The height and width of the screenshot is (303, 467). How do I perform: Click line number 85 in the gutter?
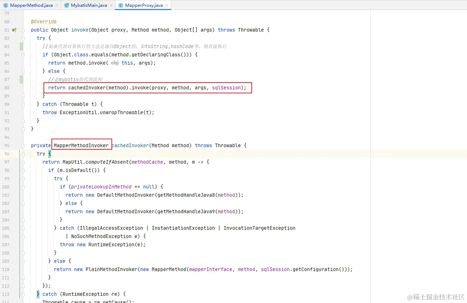pyautogui.click(x=7, y=63)
